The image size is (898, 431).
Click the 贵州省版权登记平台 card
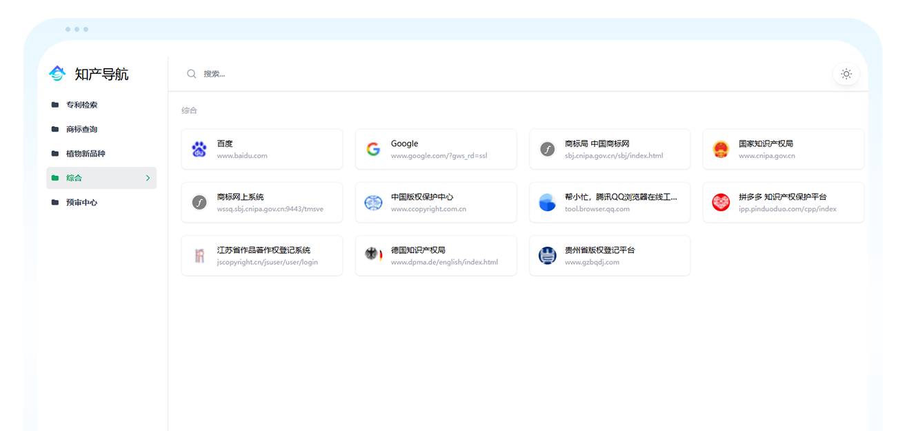pos(610,255)
